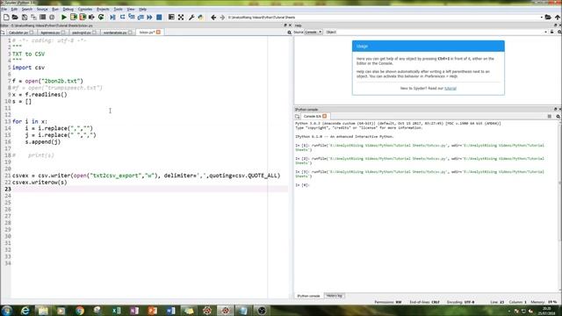Close the Console 8/A tab

[325, 116]
